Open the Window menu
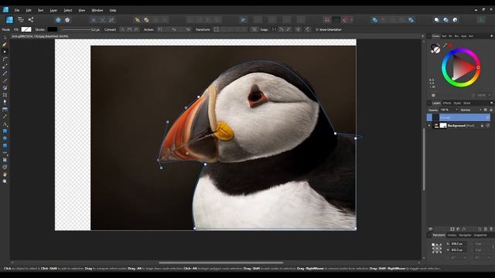Screen dimensions: 495x278 click(97, 10)
